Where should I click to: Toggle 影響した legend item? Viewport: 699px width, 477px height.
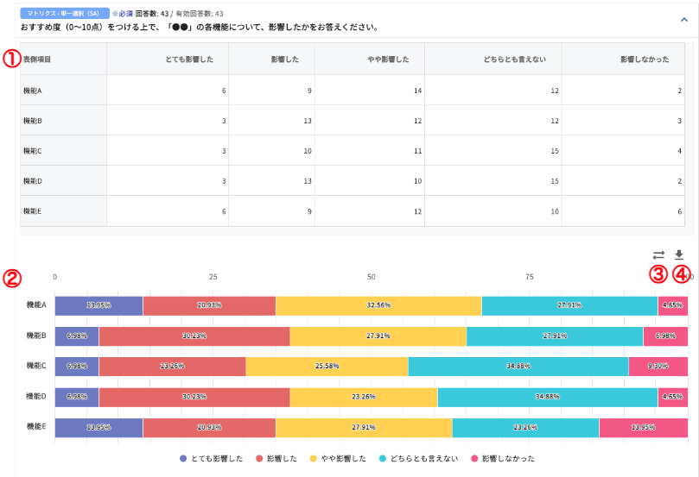(276, 458)
